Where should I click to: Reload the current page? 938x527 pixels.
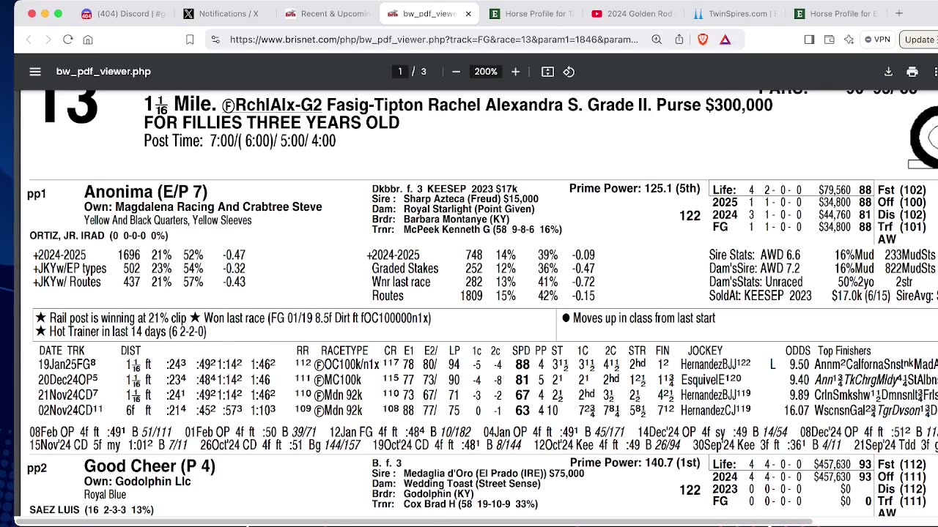pyautogui.click(x=67, y=40)
